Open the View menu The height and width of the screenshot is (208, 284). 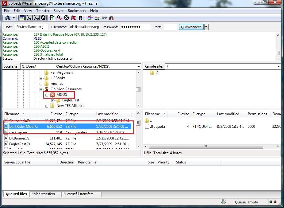coord(28,11)
